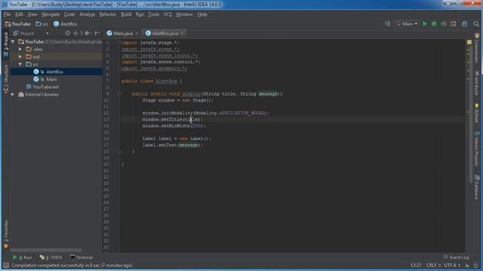This screenshot has height=271, width=483.
Task: Change CRLF line separator in status bar
Action: [x=433, y=265]
